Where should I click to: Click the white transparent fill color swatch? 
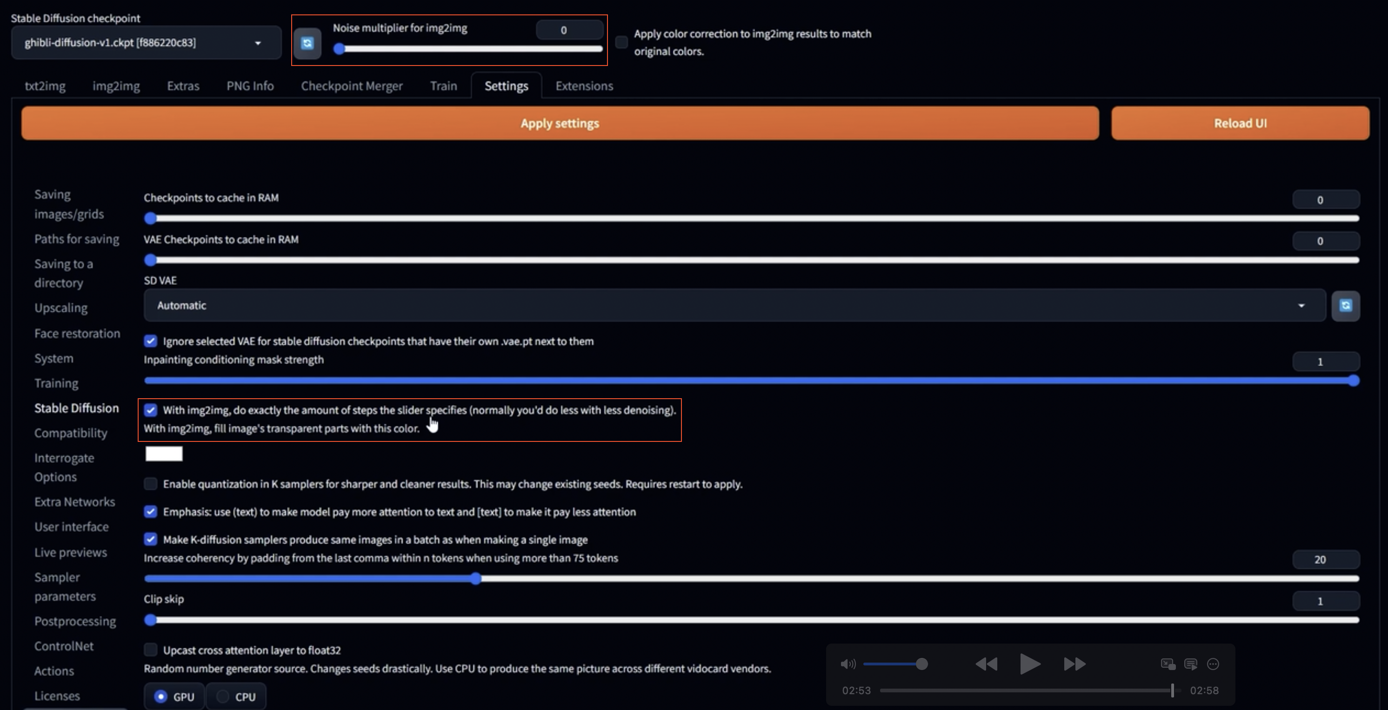tap(164, 454)
